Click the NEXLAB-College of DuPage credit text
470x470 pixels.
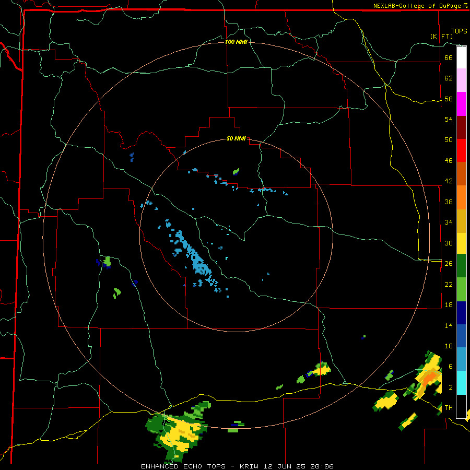coord(417,6)
